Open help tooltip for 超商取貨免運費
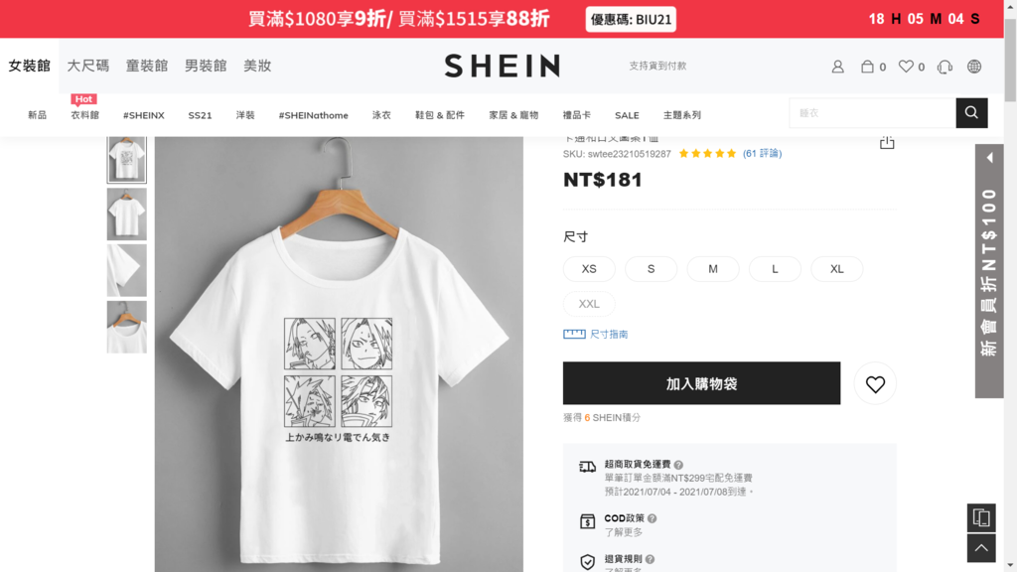 (x=678, y=465)
